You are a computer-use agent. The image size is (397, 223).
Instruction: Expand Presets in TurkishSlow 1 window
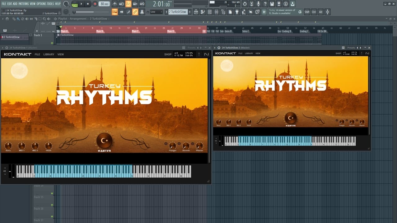pyautogui.click(x=191, y=48)
